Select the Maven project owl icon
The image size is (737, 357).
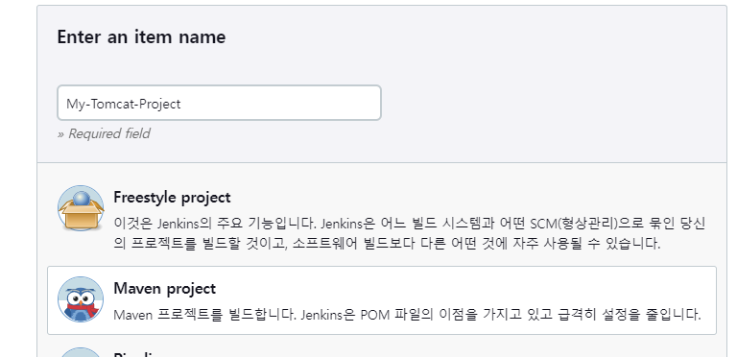[x=81, y=299]
